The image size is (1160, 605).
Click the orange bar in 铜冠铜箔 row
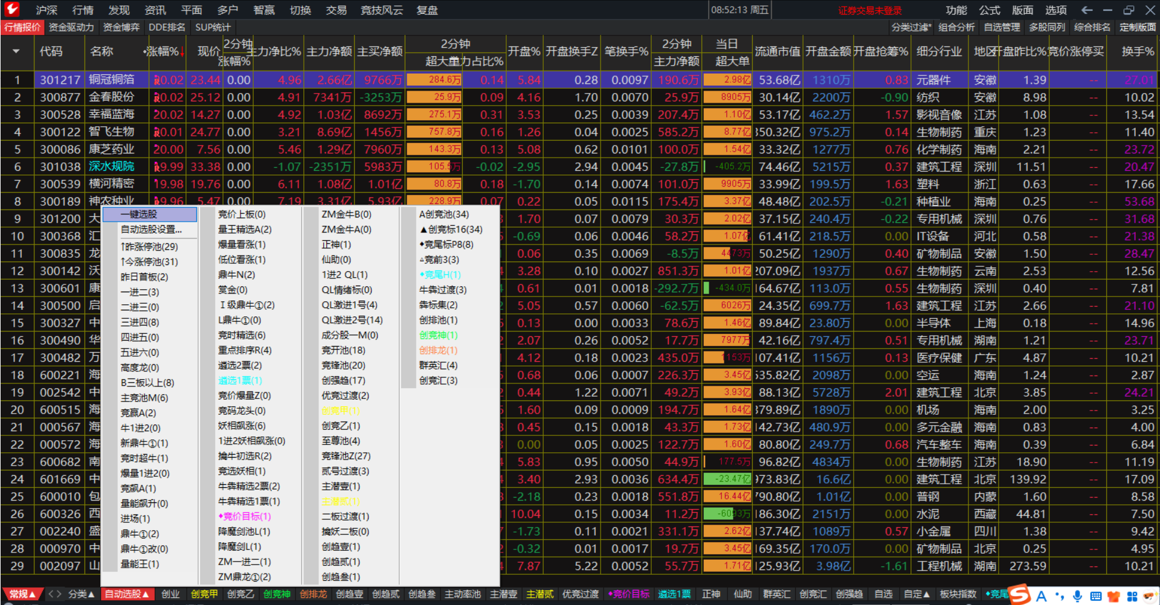[x=434, y=80]
